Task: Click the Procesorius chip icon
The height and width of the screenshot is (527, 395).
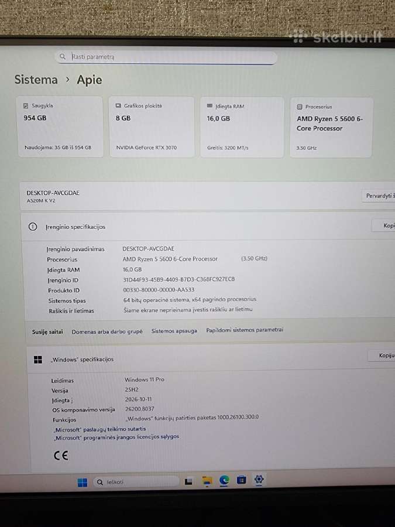Action: (300, 107)
